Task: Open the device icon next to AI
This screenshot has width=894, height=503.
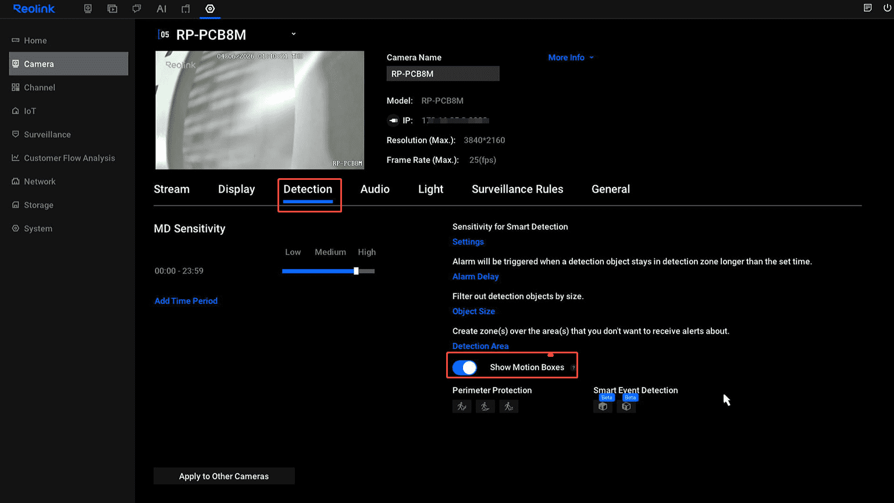Action: (186, 9)
